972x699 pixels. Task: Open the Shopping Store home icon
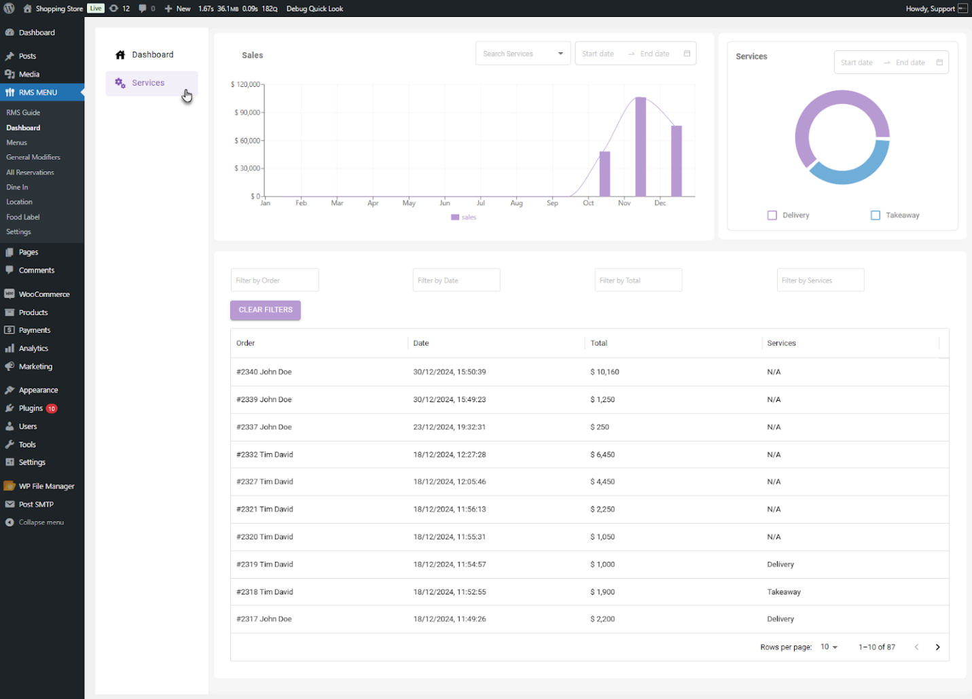click(27, 9)
